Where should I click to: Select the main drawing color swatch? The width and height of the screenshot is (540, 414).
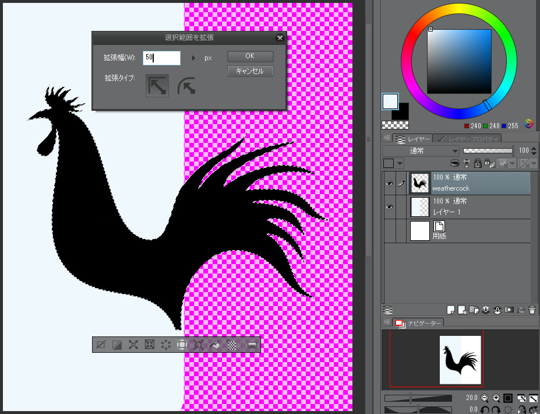tap(390, 101)
